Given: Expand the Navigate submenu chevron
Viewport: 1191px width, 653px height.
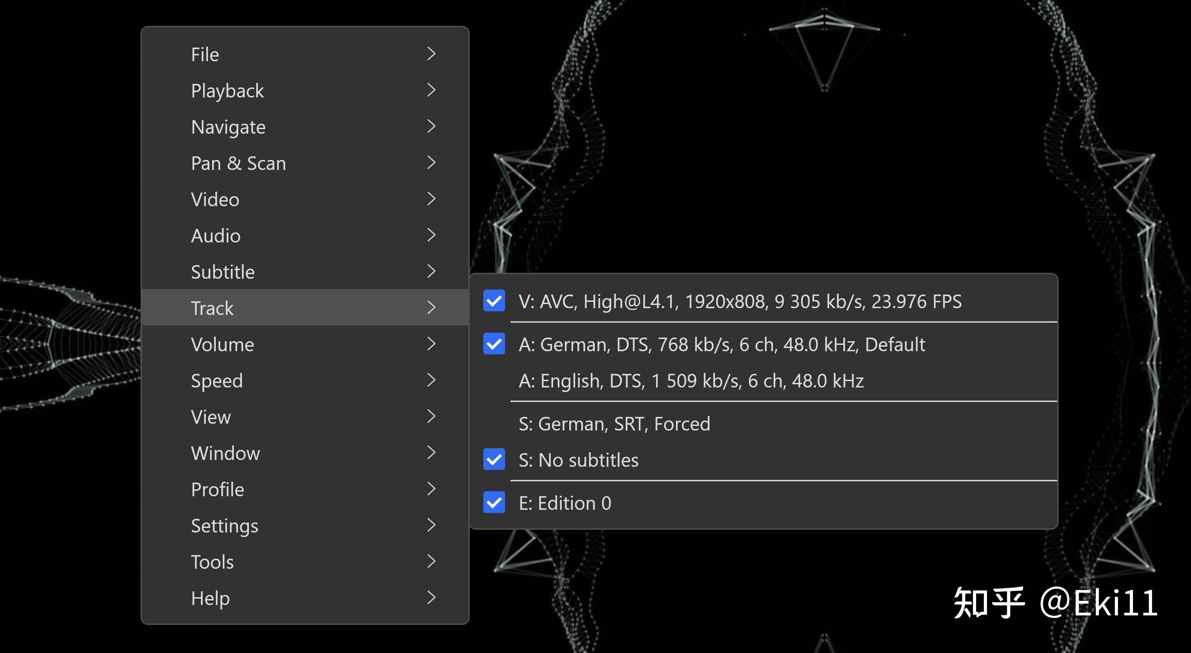Looking at the screenshot, I should coord(431,126).
